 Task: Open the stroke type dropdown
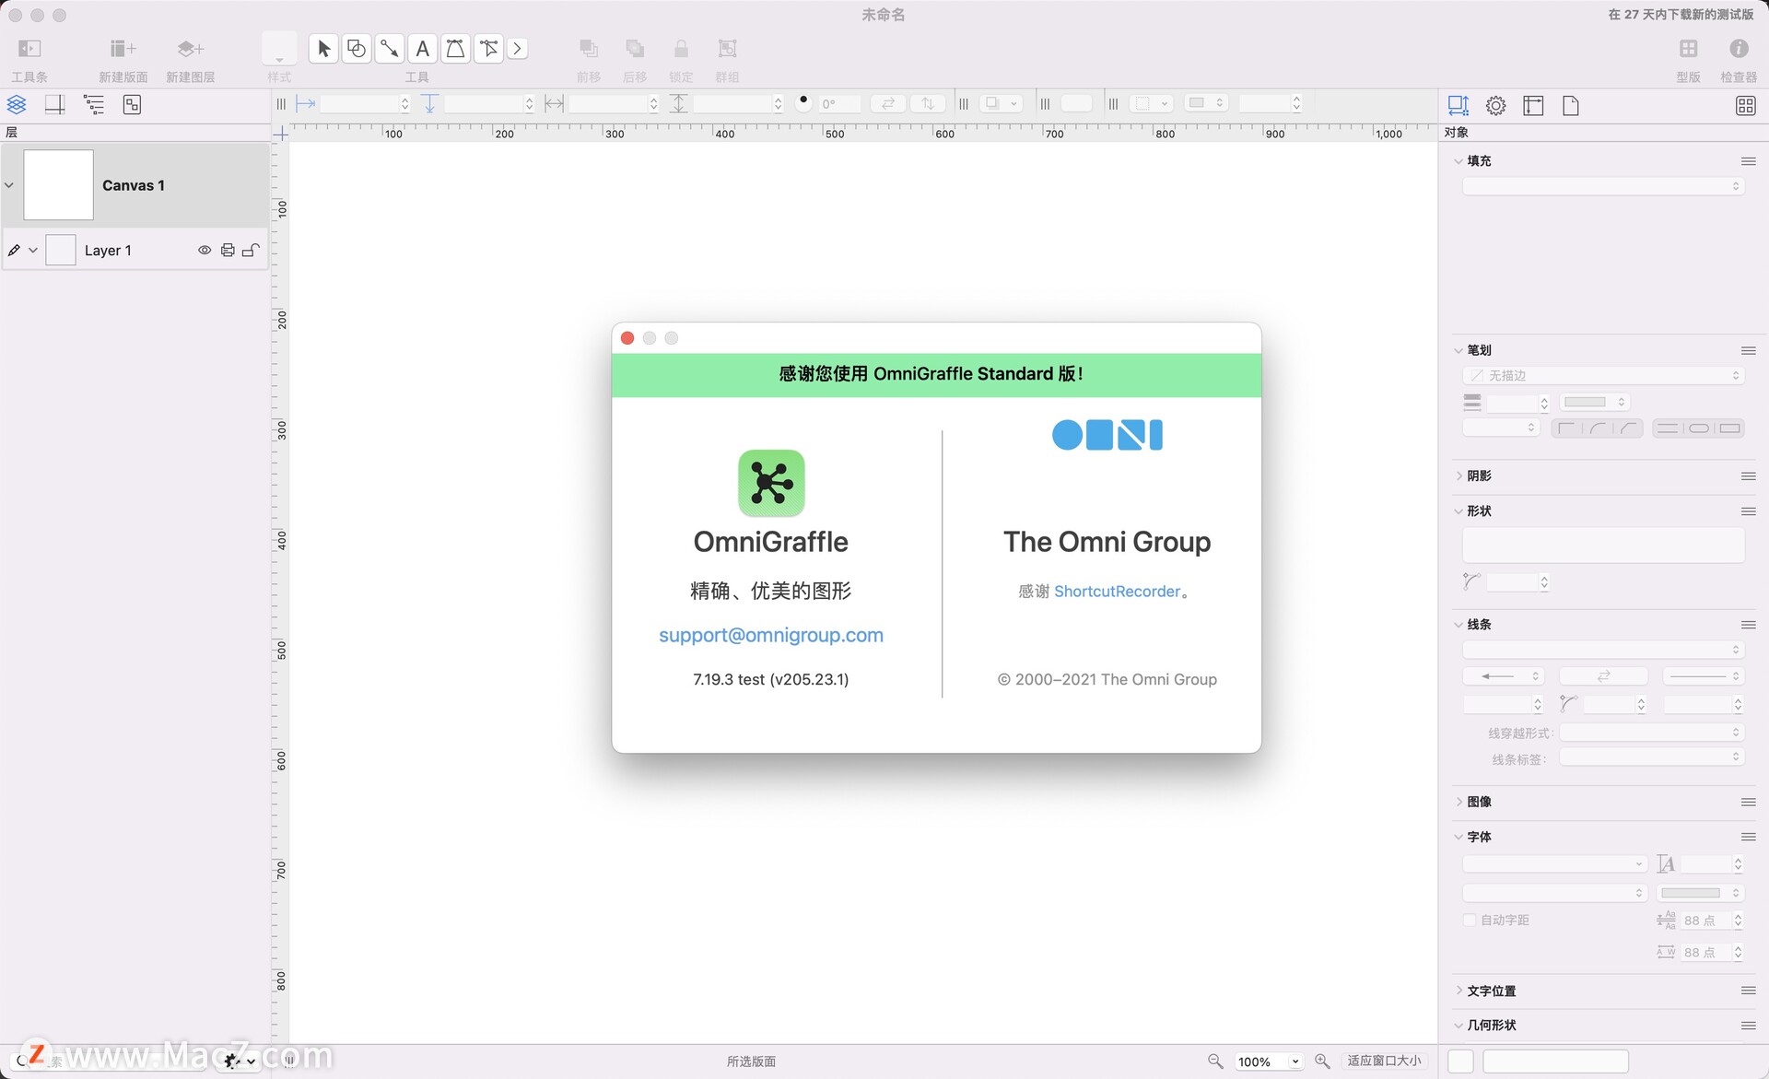point(1603,376)
